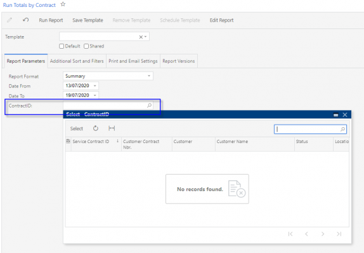Clear the Template field with X icon
Viewport: 364px width, 253px height.
point(141,37)
